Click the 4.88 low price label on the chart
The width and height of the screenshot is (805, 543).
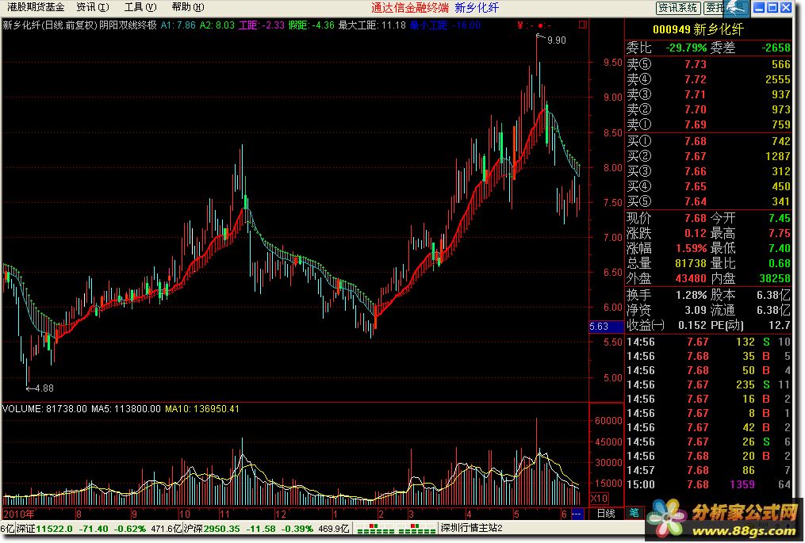44,388
